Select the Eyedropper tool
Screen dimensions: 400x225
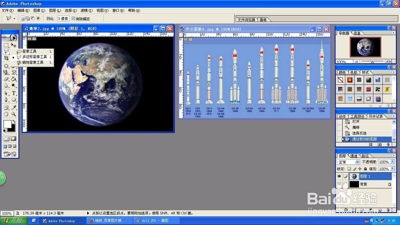[x=14, y=108]
